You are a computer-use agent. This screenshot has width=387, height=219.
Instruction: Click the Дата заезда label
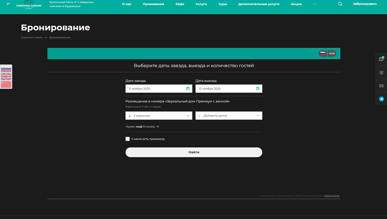tap(135, 81)
